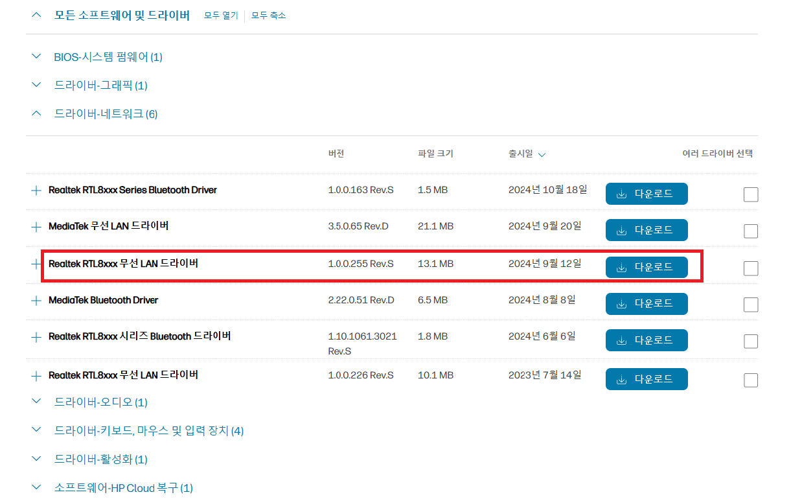This screenshot has height=499, width=802.
Task: Download Realtek 시리즈 Bluetooth 드라이버 1.10.1061.3021
Action: [x=647, y=340]
